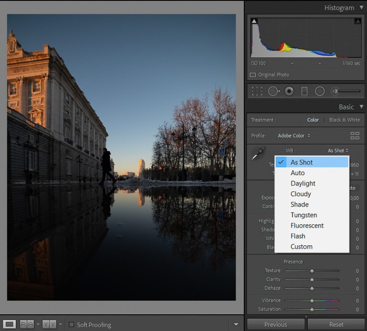
Task: Click the Vibrance value field
Action: 357,300
